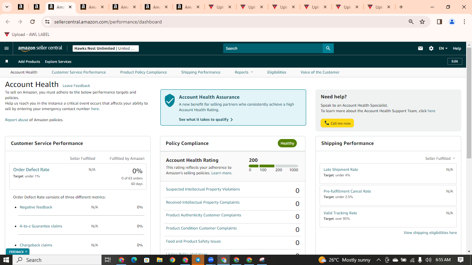Screen dimensions: 472x265
Task: Open Product Authenticity Customer Complaints link
Action: point(204,215)
